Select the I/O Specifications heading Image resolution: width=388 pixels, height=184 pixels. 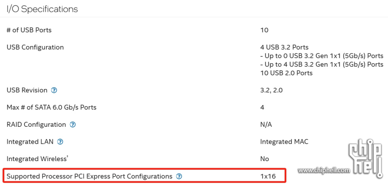point(42,9)
